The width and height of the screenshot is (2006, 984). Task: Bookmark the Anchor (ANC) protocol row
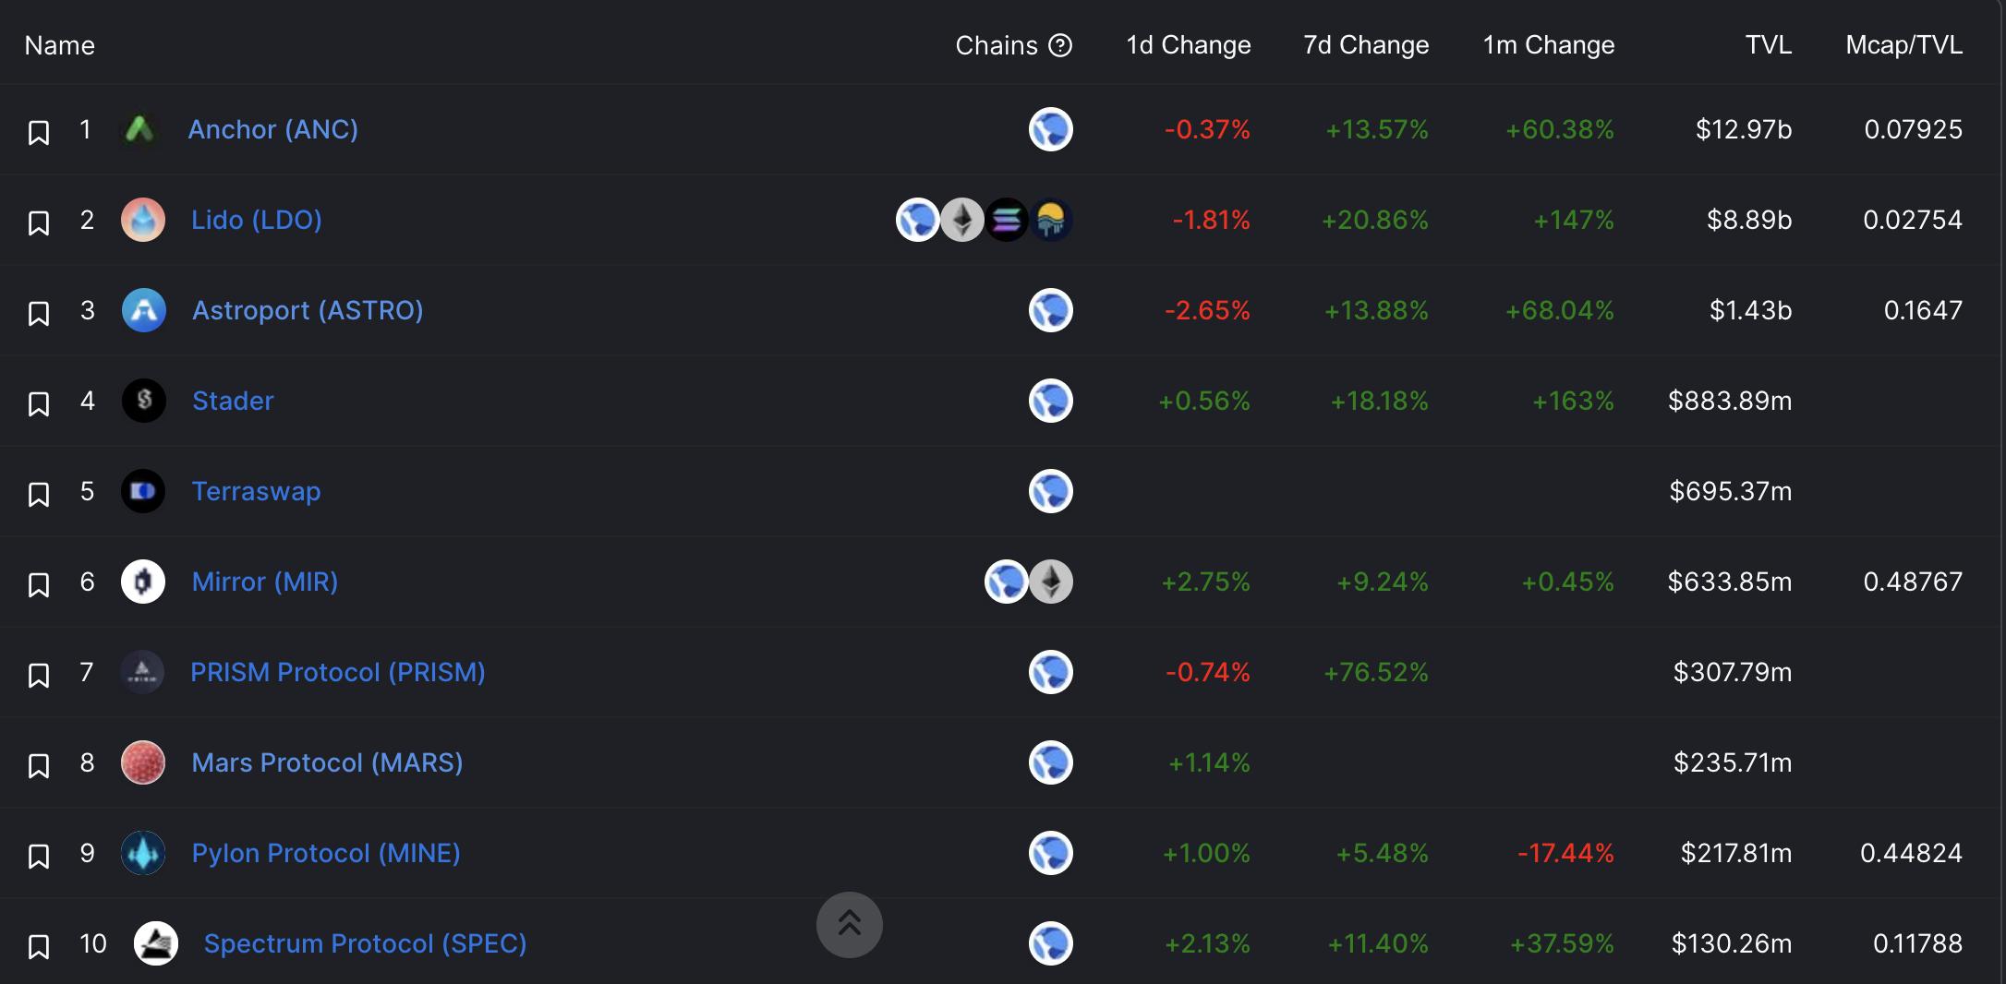(x=38, y=132)
